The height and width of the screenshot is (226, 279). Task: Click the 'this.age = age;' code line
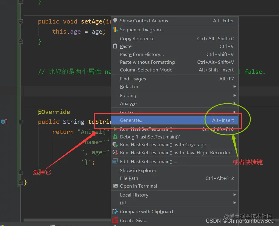coord(79,32)
